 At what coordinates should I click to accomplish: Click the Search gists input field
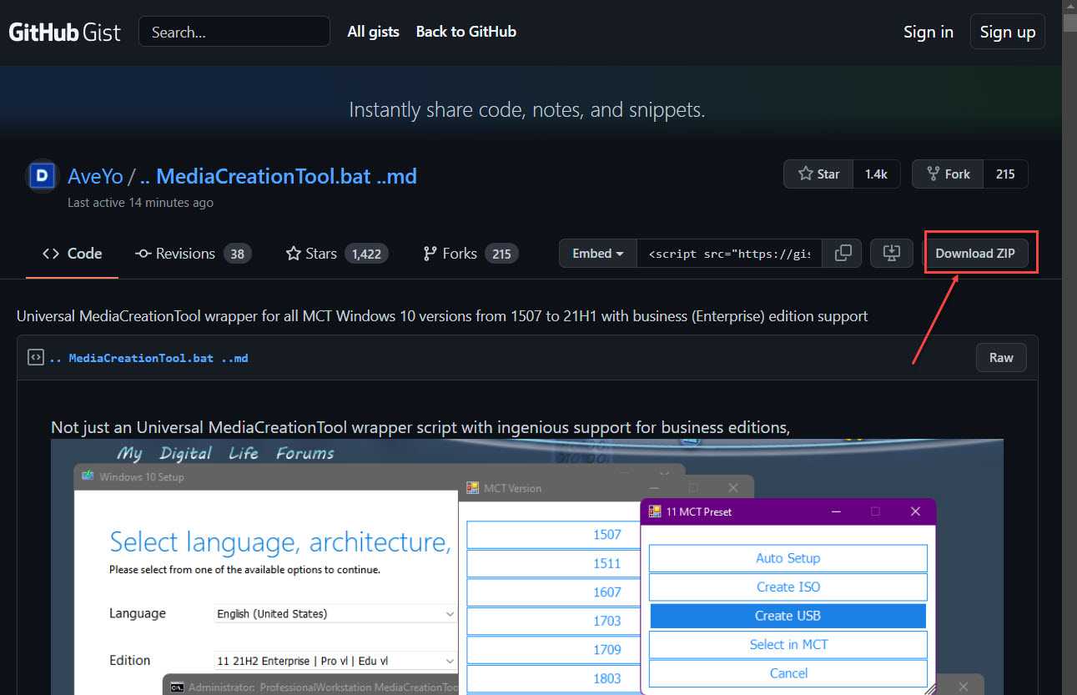pyautogui.click(x=234, y=33)
